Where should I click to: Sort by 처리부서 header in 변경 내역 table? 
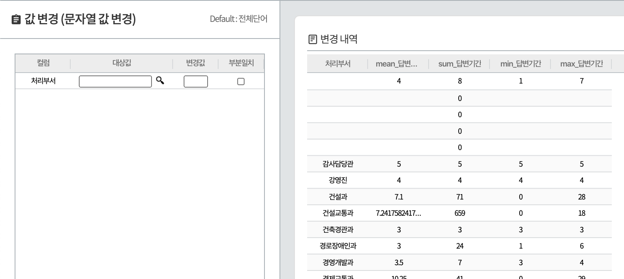point(338,64)
